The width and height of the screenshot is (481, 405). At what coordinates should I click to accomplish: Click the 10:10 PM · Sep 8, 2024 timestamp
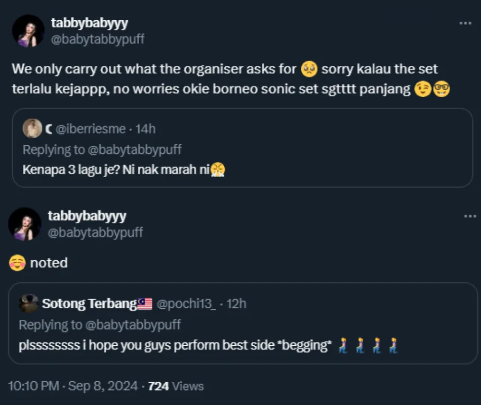coord(73,386)
